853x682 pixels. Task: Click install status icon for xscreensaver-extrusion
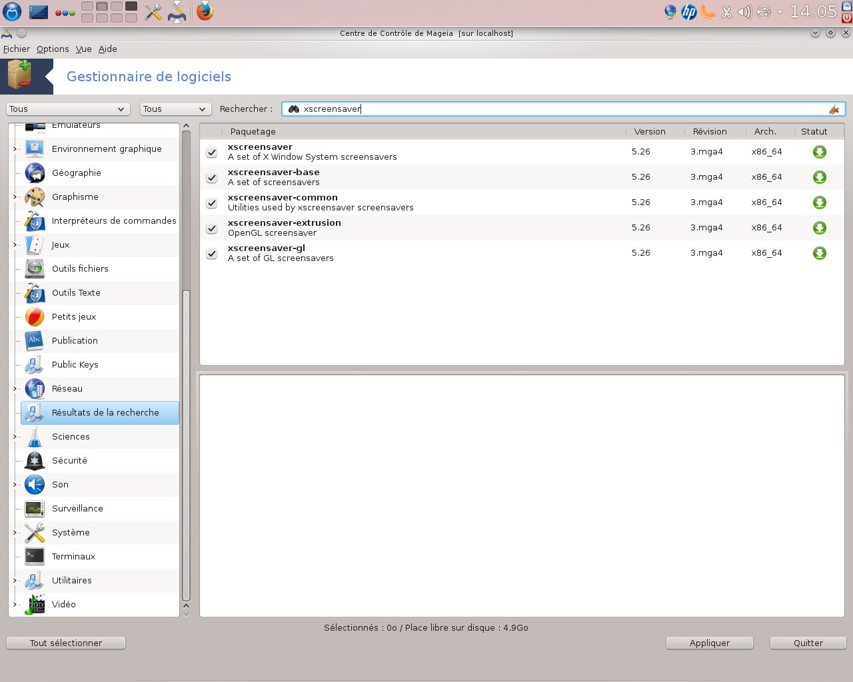pos(820,228)
